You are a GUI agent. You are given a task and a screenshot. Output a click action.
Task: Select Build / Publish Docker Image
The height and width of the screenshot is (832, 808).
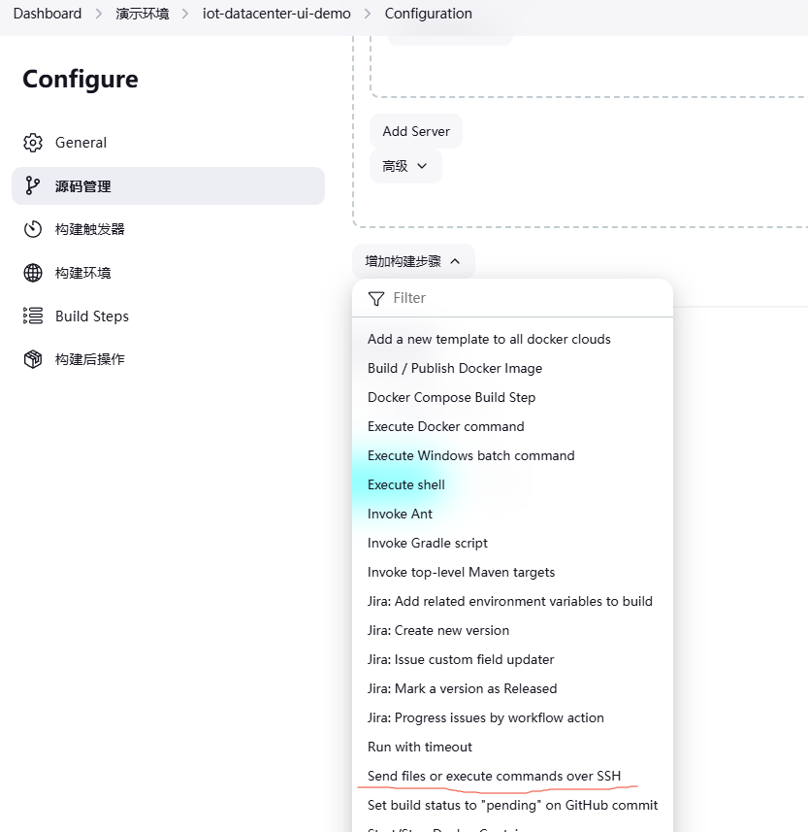(x=513, y=368)
